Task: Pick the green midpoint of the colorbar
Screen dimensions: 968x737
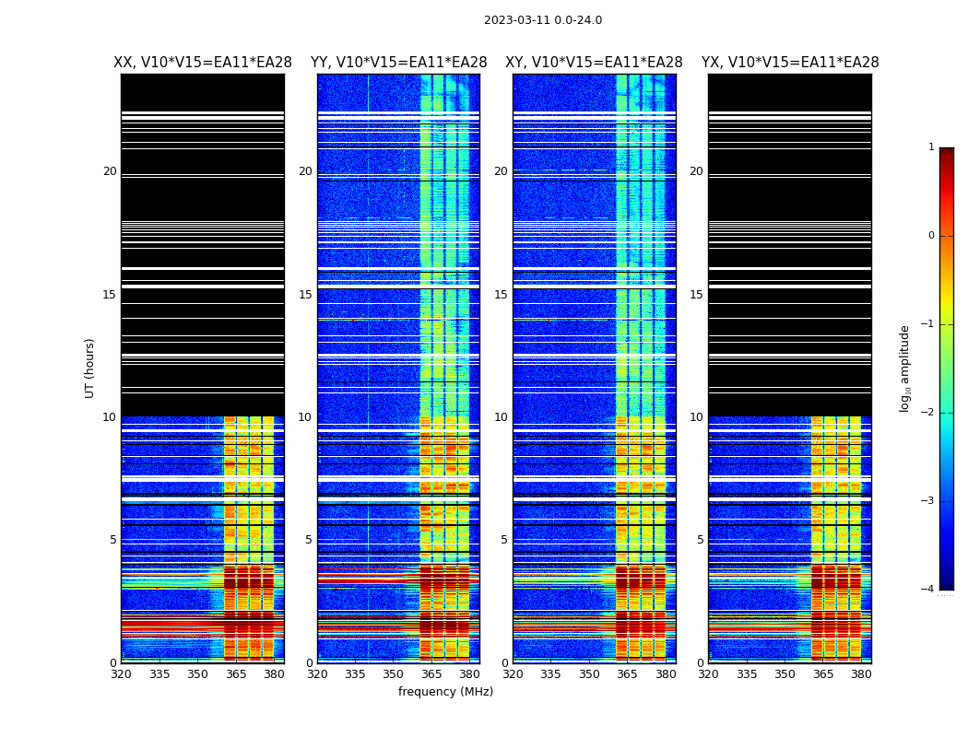Action: coord(947,368)
